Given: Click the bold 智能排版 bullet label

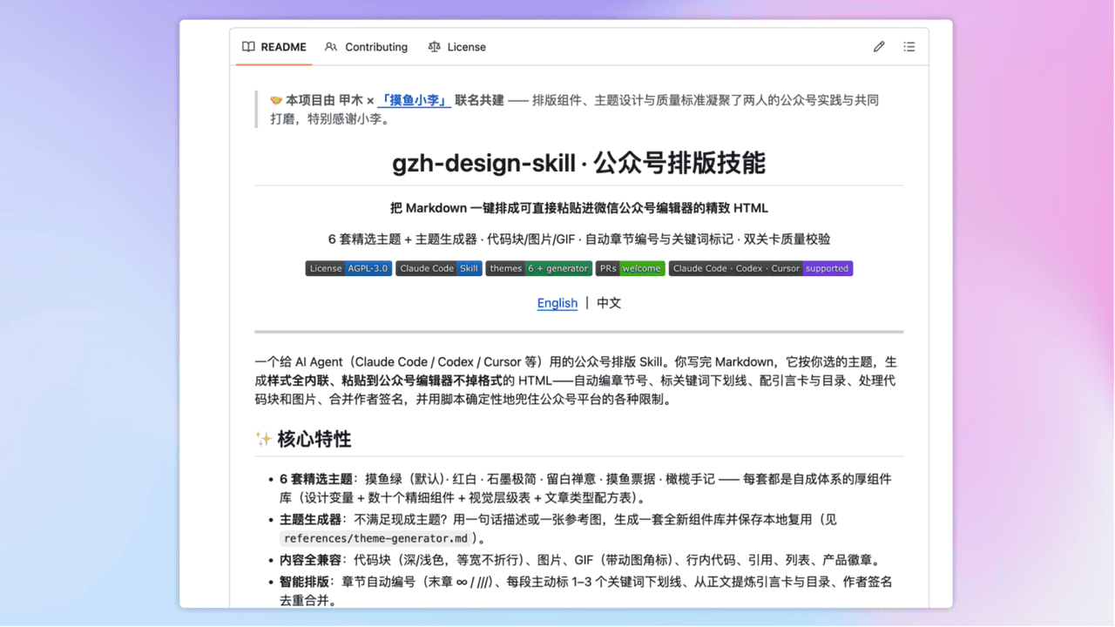Looking at the screenshot, I should tap(304, 582).
